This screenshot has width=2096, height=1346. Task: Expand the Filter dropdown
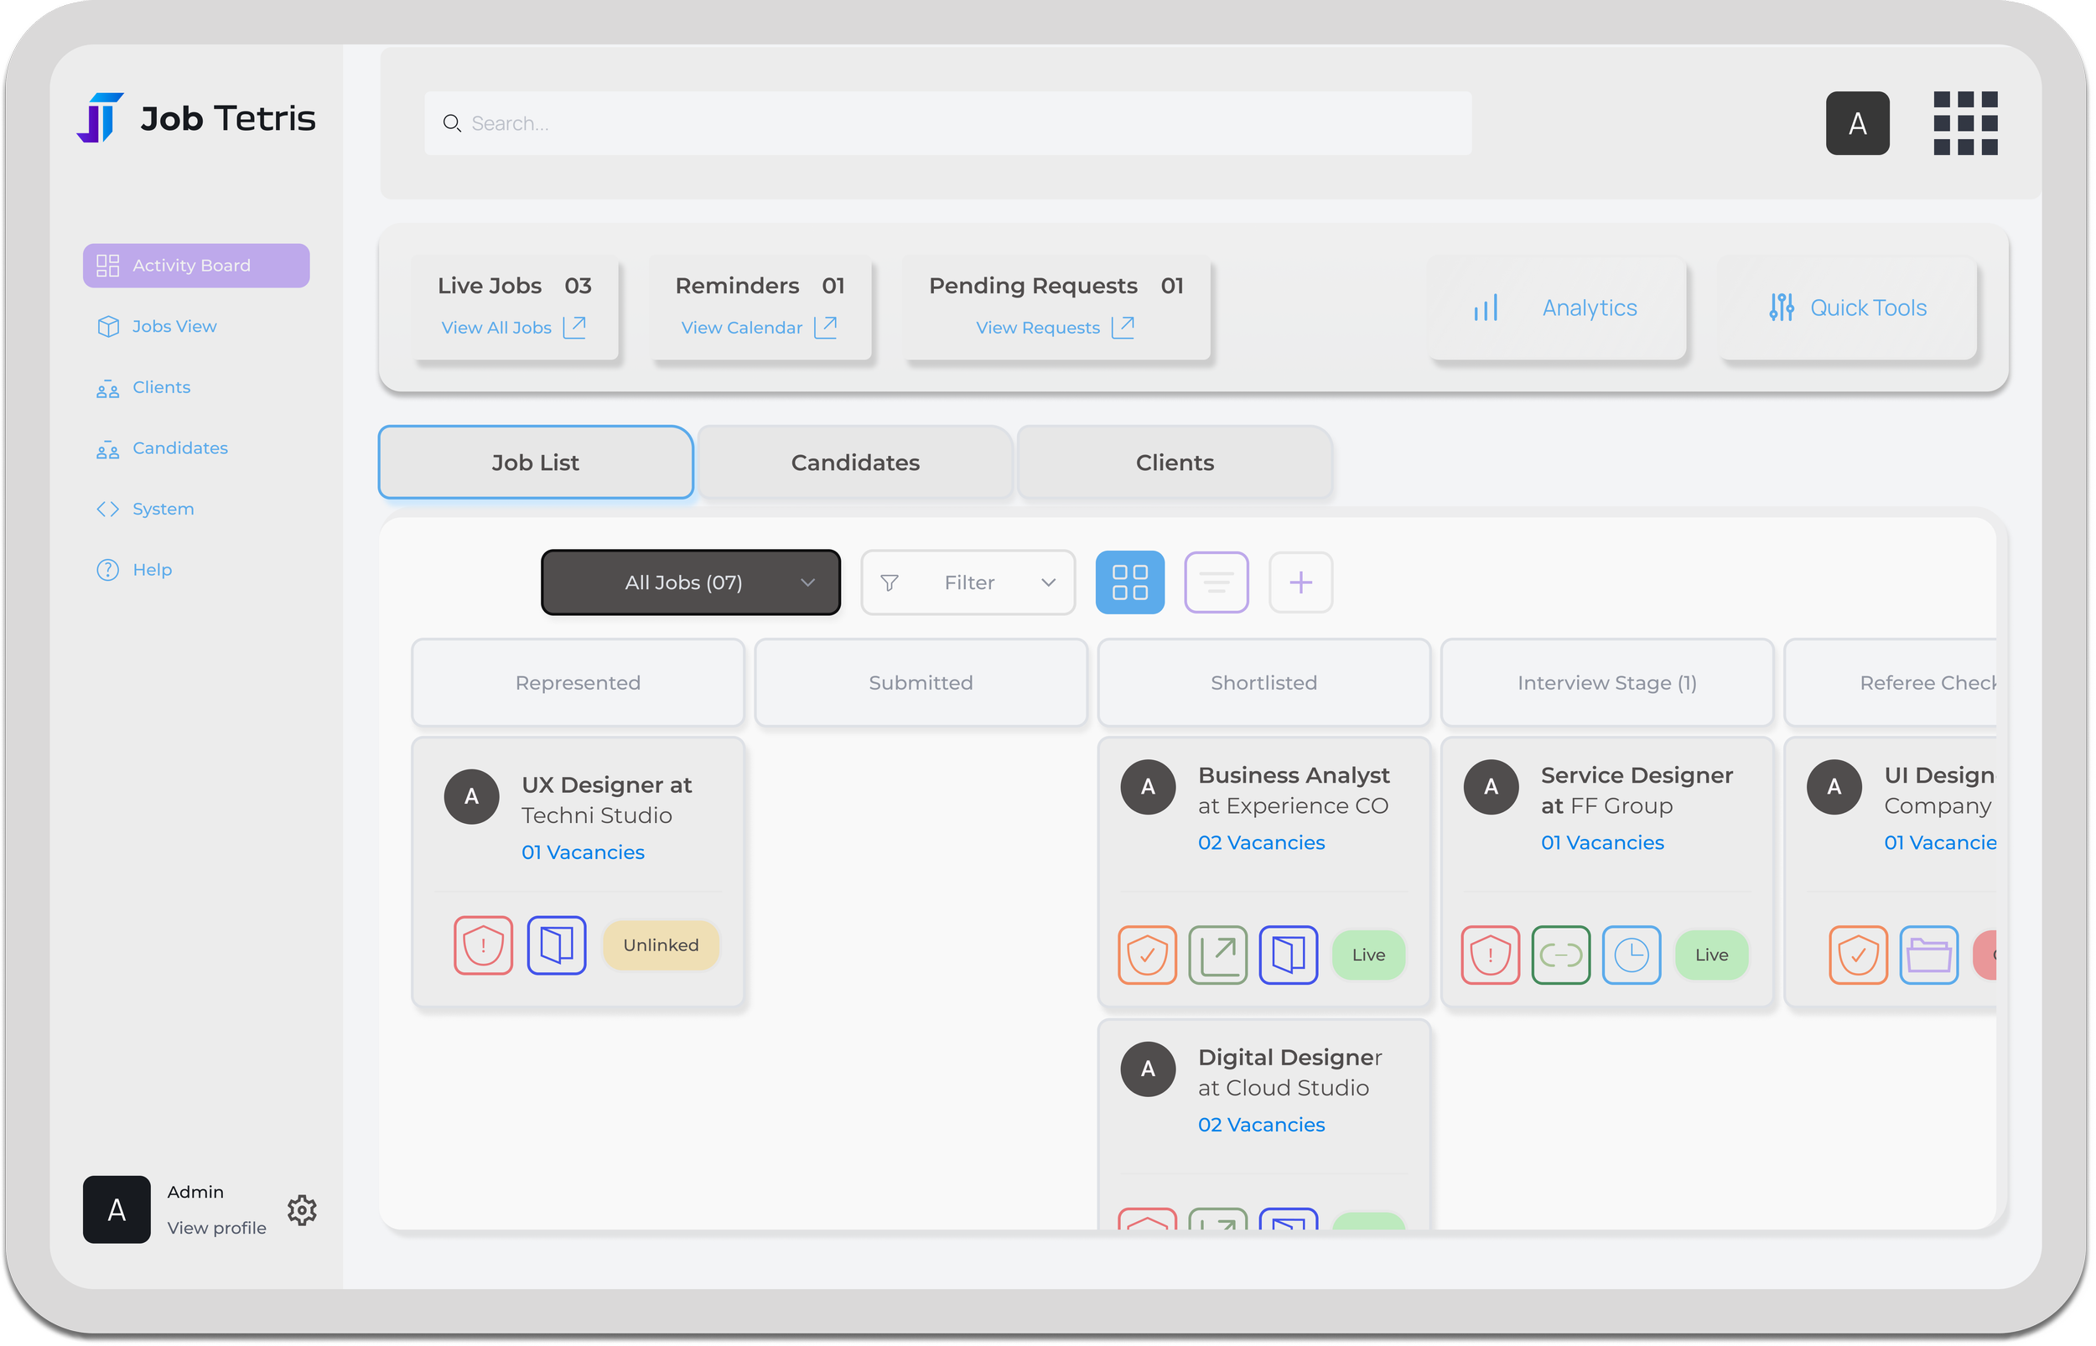[968, 582]
